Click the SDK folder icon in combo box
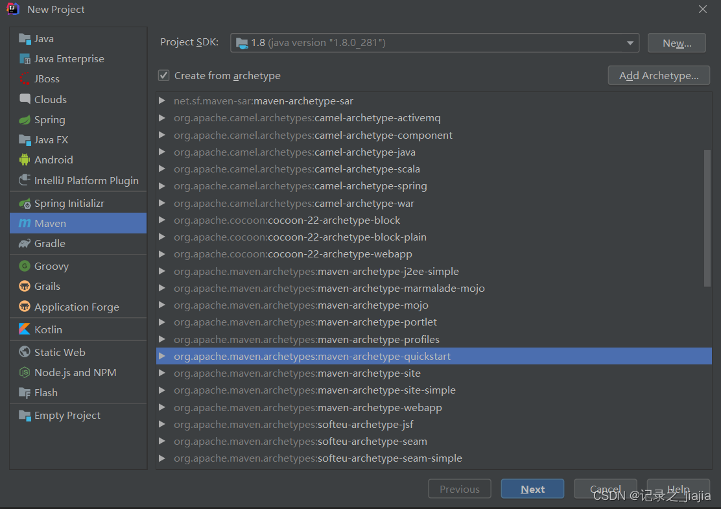721x509 pixels. (x=242, y=43)
